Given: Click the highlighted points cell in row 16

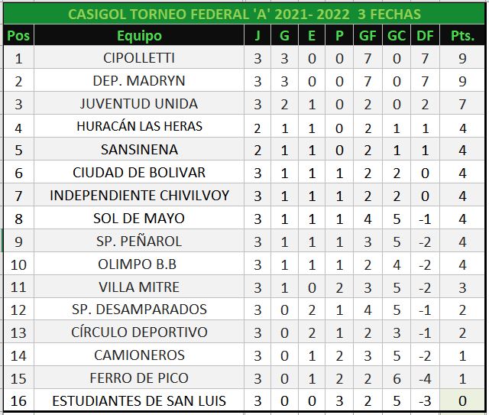Looking at the screenshot, I should [x=461, y=400].
